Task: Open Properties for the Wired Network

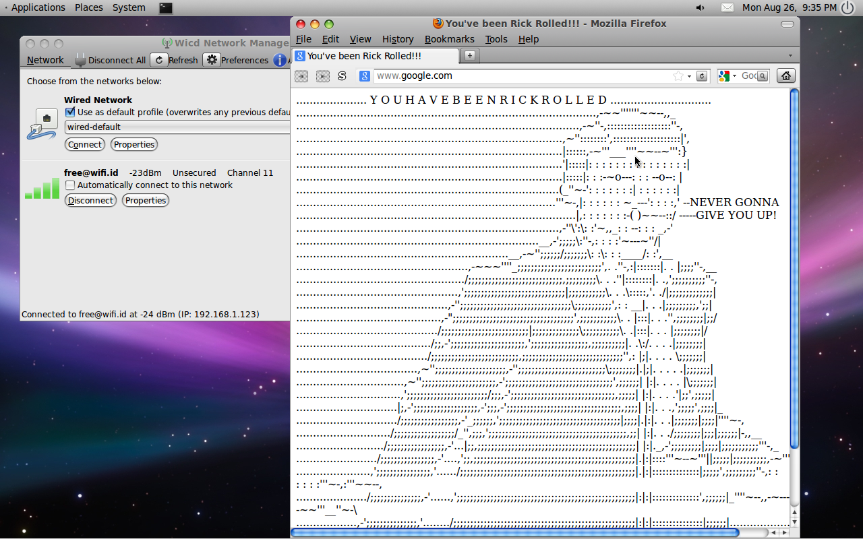Action: tap(134, 144)
